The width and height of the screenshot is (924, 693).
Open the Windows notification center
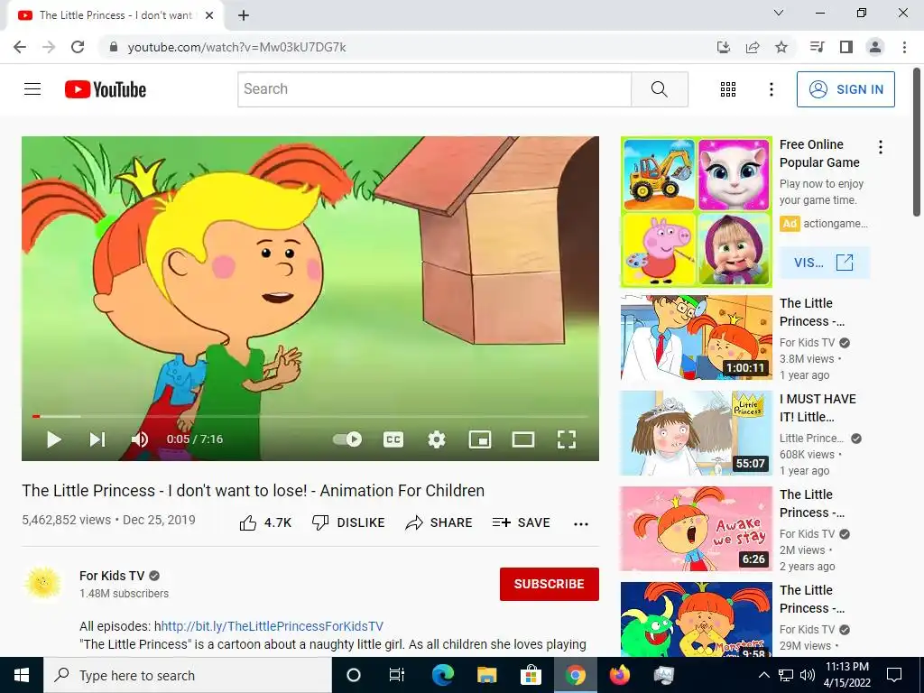click(894, 675)
